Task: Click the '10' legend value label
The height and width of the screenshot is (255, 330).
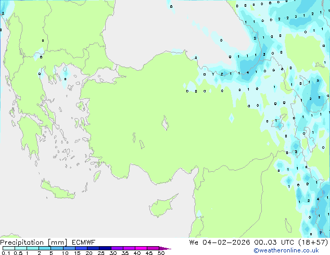Action: click(x=65, y=253)
